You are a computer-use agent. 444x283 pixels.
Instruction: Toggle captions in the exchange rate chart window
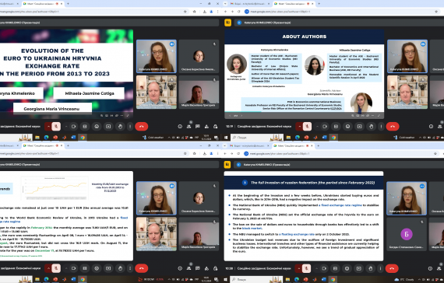coord(85,268)
